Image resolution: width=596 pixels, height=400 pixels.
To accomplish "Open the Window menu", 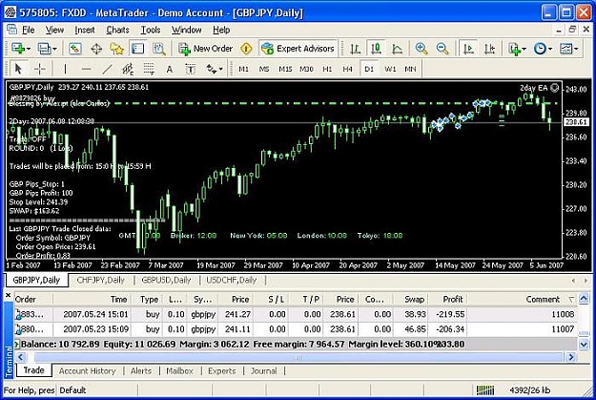I will pyautogui.click(x=186, y=30).
